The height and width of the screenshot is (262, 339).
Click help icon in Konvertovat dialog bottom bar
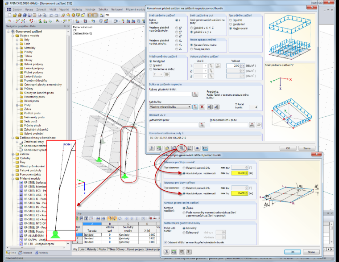click(152, 148)
